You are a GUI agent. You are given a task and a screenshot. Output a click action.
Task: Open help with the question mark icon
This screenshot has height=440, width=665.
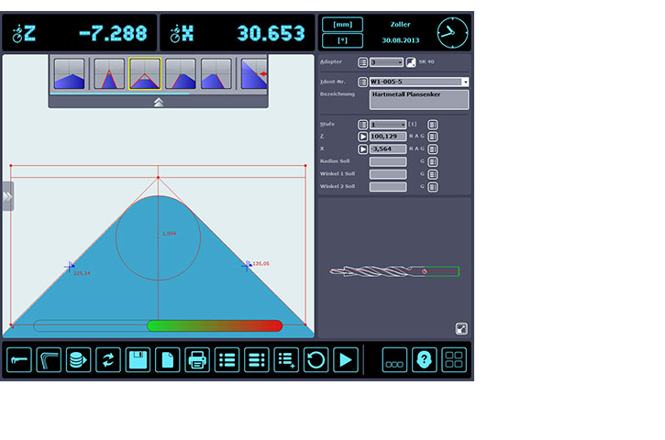pyautogui.click(x=424, y=360)
